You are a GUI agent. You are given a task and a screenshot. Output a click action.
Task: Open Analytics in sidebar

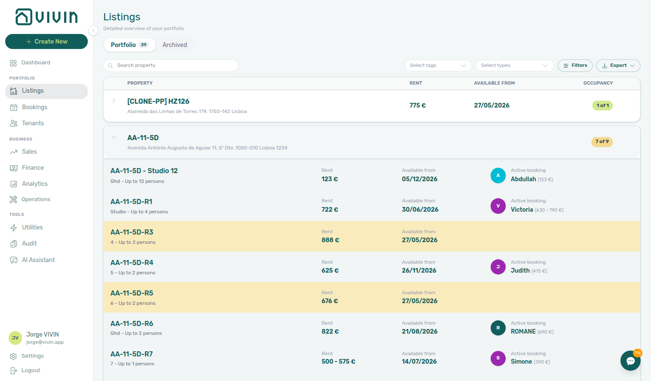coord(46,184)
